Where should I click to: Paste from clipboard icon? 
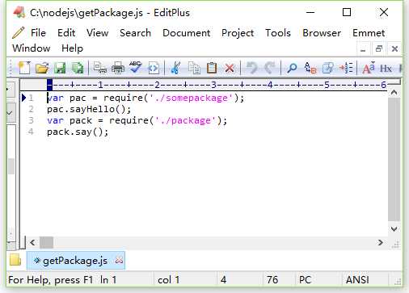click(x=212, y=68)
